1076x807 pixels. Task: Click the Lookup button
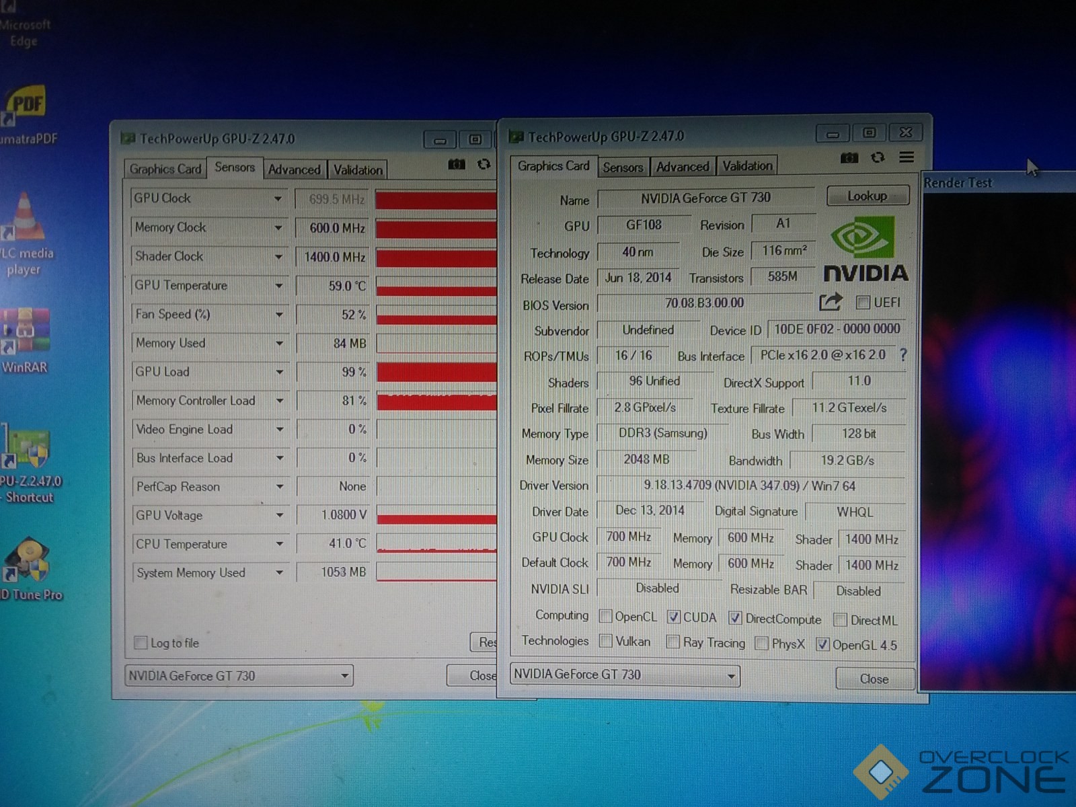(868, 196)
